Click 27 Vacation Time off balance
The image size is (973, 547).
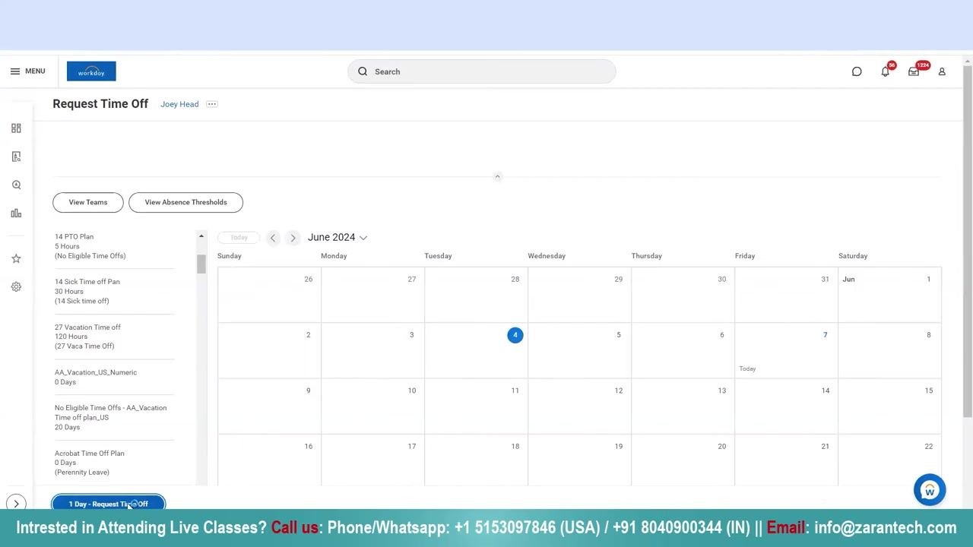pos(87,337)
